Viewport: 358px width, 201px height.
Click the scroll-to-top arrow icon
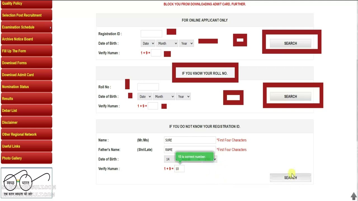click(354, 196)
